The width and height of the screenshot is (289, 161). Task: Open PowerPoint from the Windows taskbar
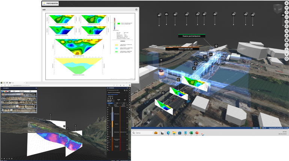pos(197,133)
